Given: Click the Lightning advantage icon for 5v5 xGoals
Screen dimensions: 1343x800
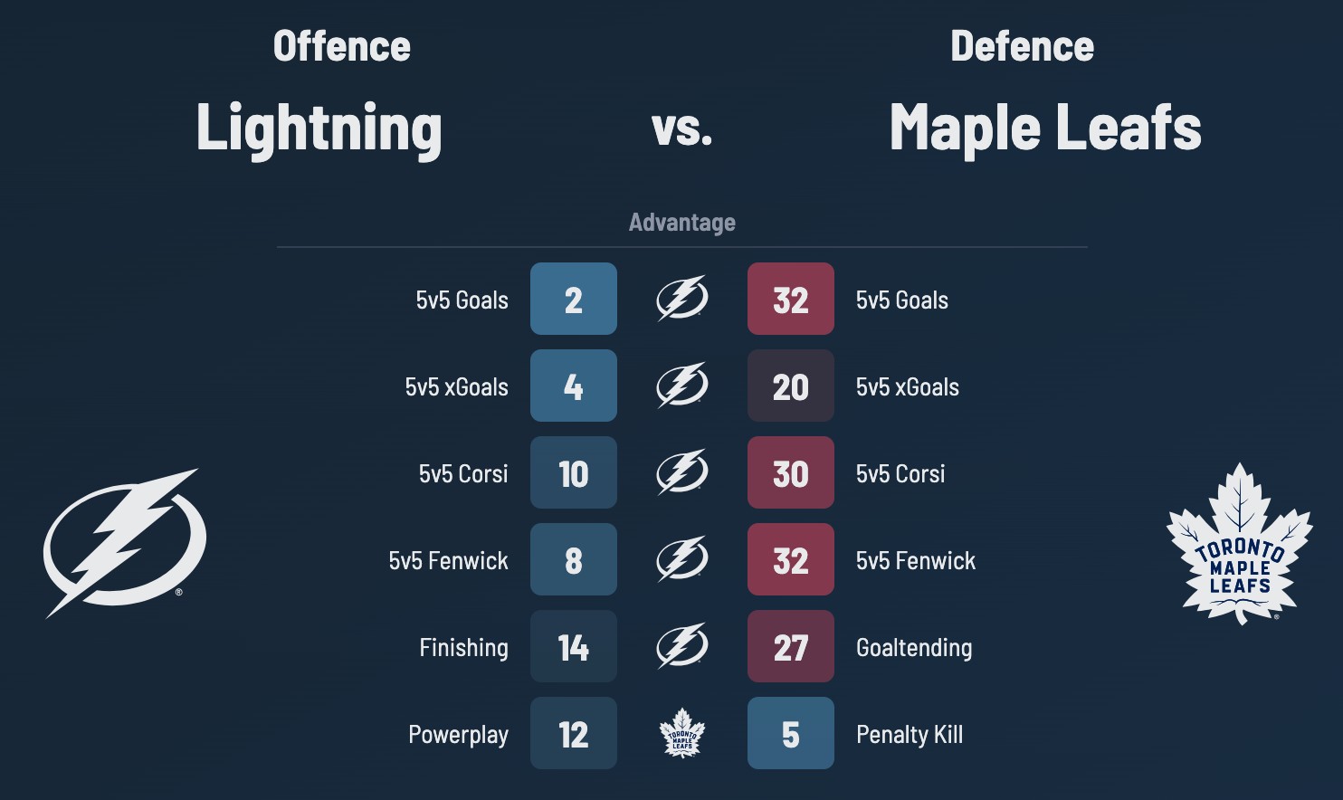Looking at the screenshot, I should (681, 386).
